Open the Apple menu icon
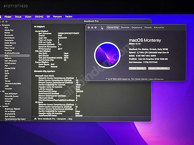The image size is (194, 145). point(0,16)
